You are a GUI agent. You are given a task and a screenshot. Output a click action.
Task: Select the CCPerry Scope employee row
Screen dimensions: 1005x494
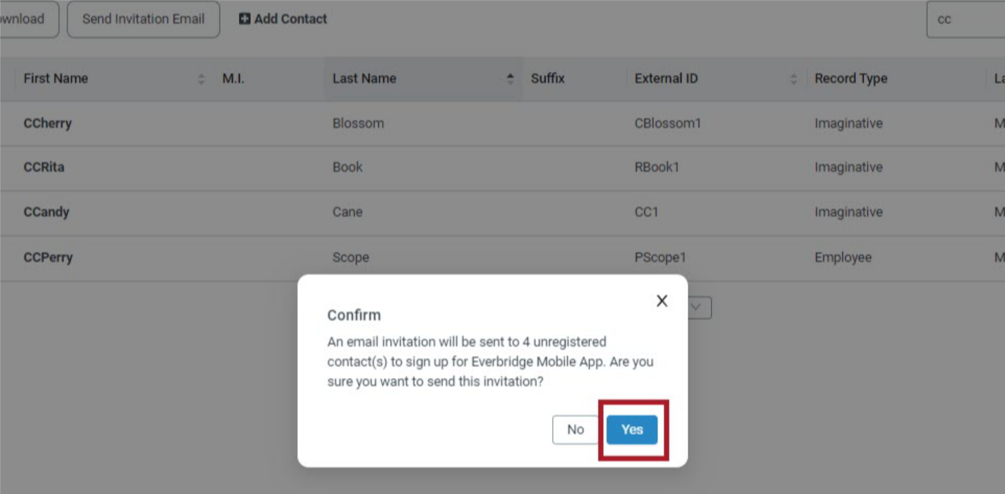click(x=209, y=257)
